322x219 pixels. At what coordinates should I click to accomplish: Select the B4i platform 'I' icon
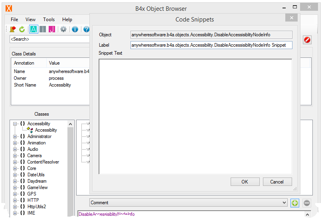click(x=43, y=29)
